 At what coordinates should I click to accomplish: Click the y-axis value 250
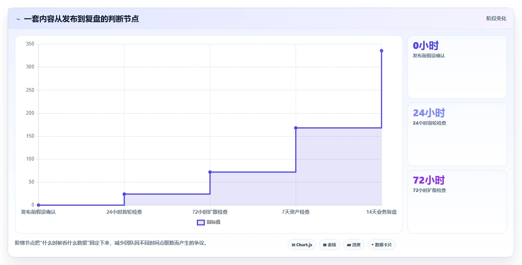pyautogui.click(x=30, y=90)
